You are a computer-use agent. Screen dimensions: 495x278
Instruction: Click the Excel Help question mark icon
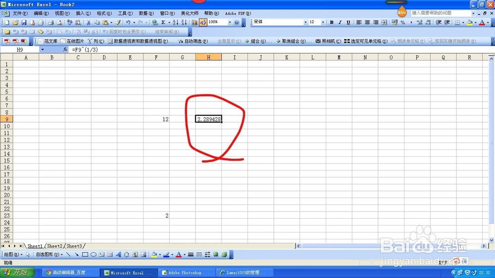pos(237,22)
